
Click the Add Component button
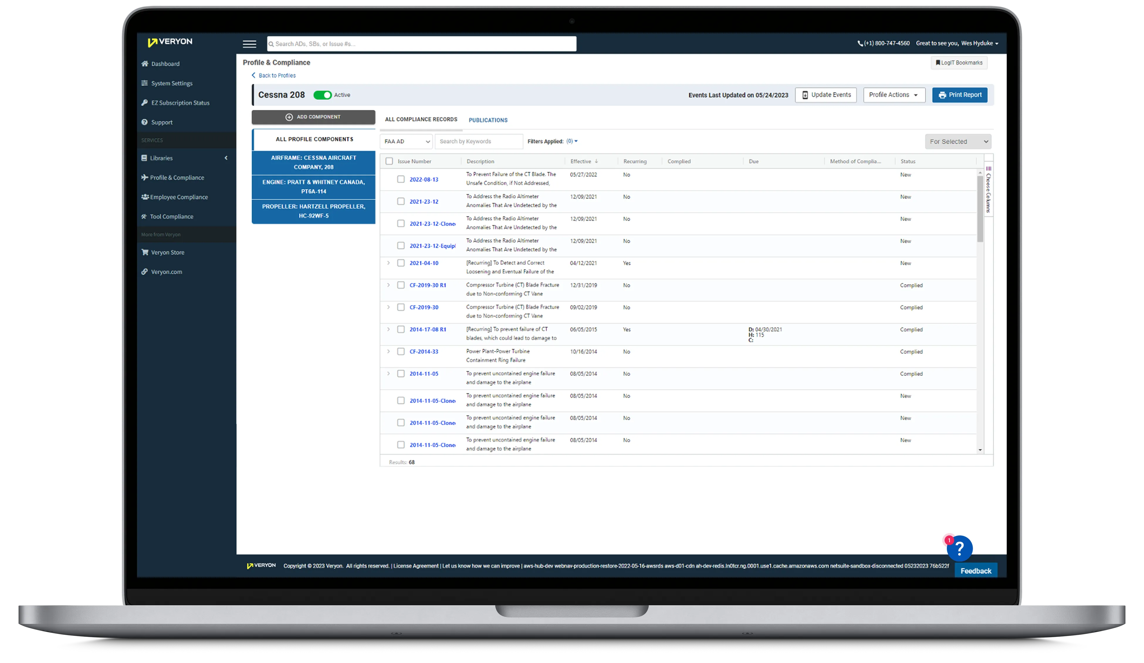[314, 117]
